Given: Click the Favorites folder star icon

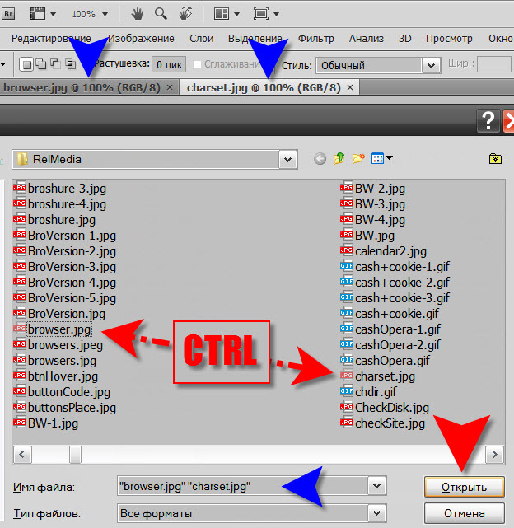Looking at the screenshot, I should [x=495, y=159].
